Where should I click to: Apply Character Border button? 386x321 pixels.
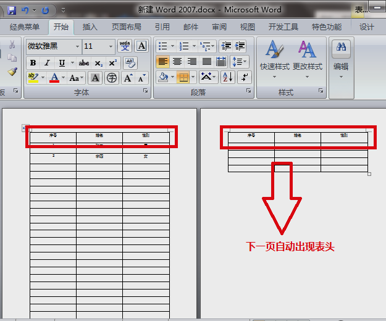pyautogui.click(x=141, y=46)
